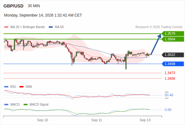Click the blue 1.3498 pivot tag
This screenshot has height=125, width=185.
click(x=173, y=64)
